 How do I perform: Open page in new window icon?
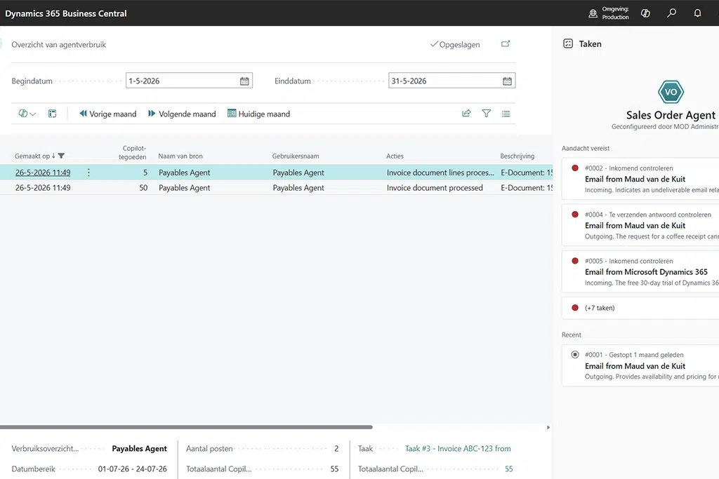pos(506,44)
